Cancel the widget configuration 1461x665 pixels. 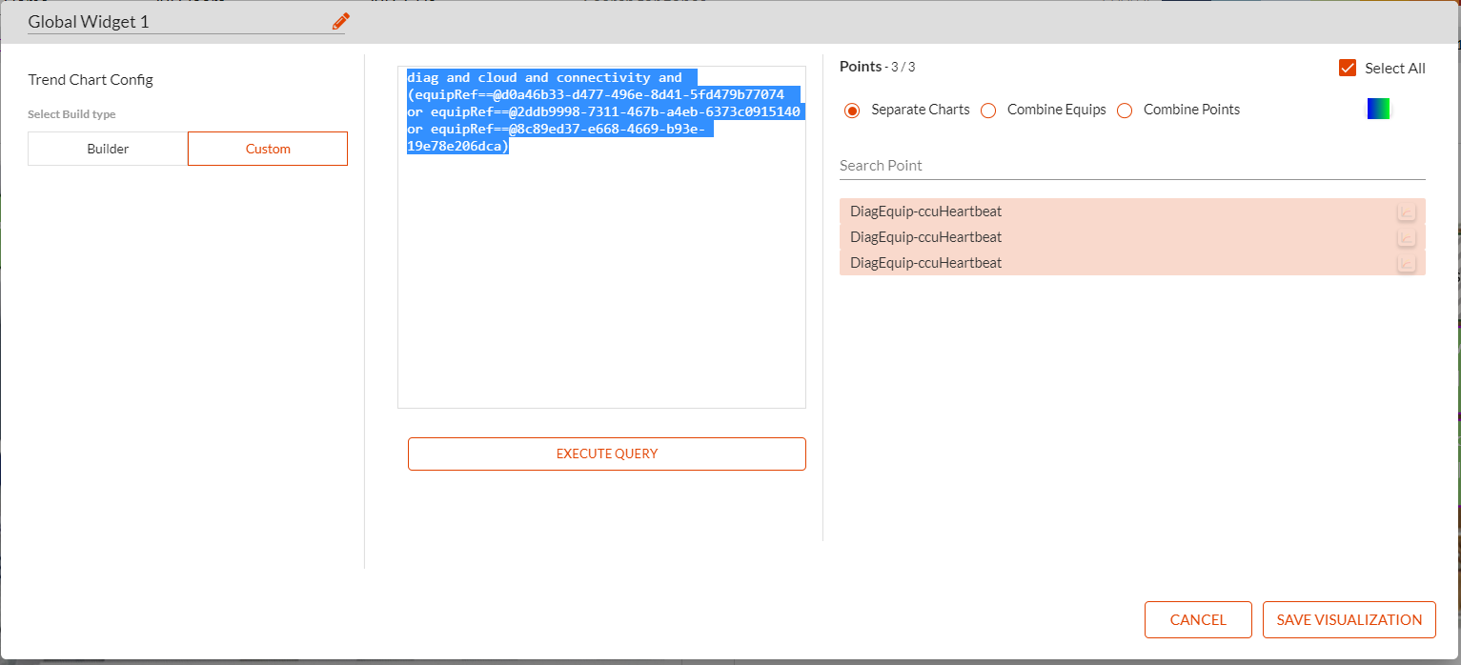tap(1198, 619)
